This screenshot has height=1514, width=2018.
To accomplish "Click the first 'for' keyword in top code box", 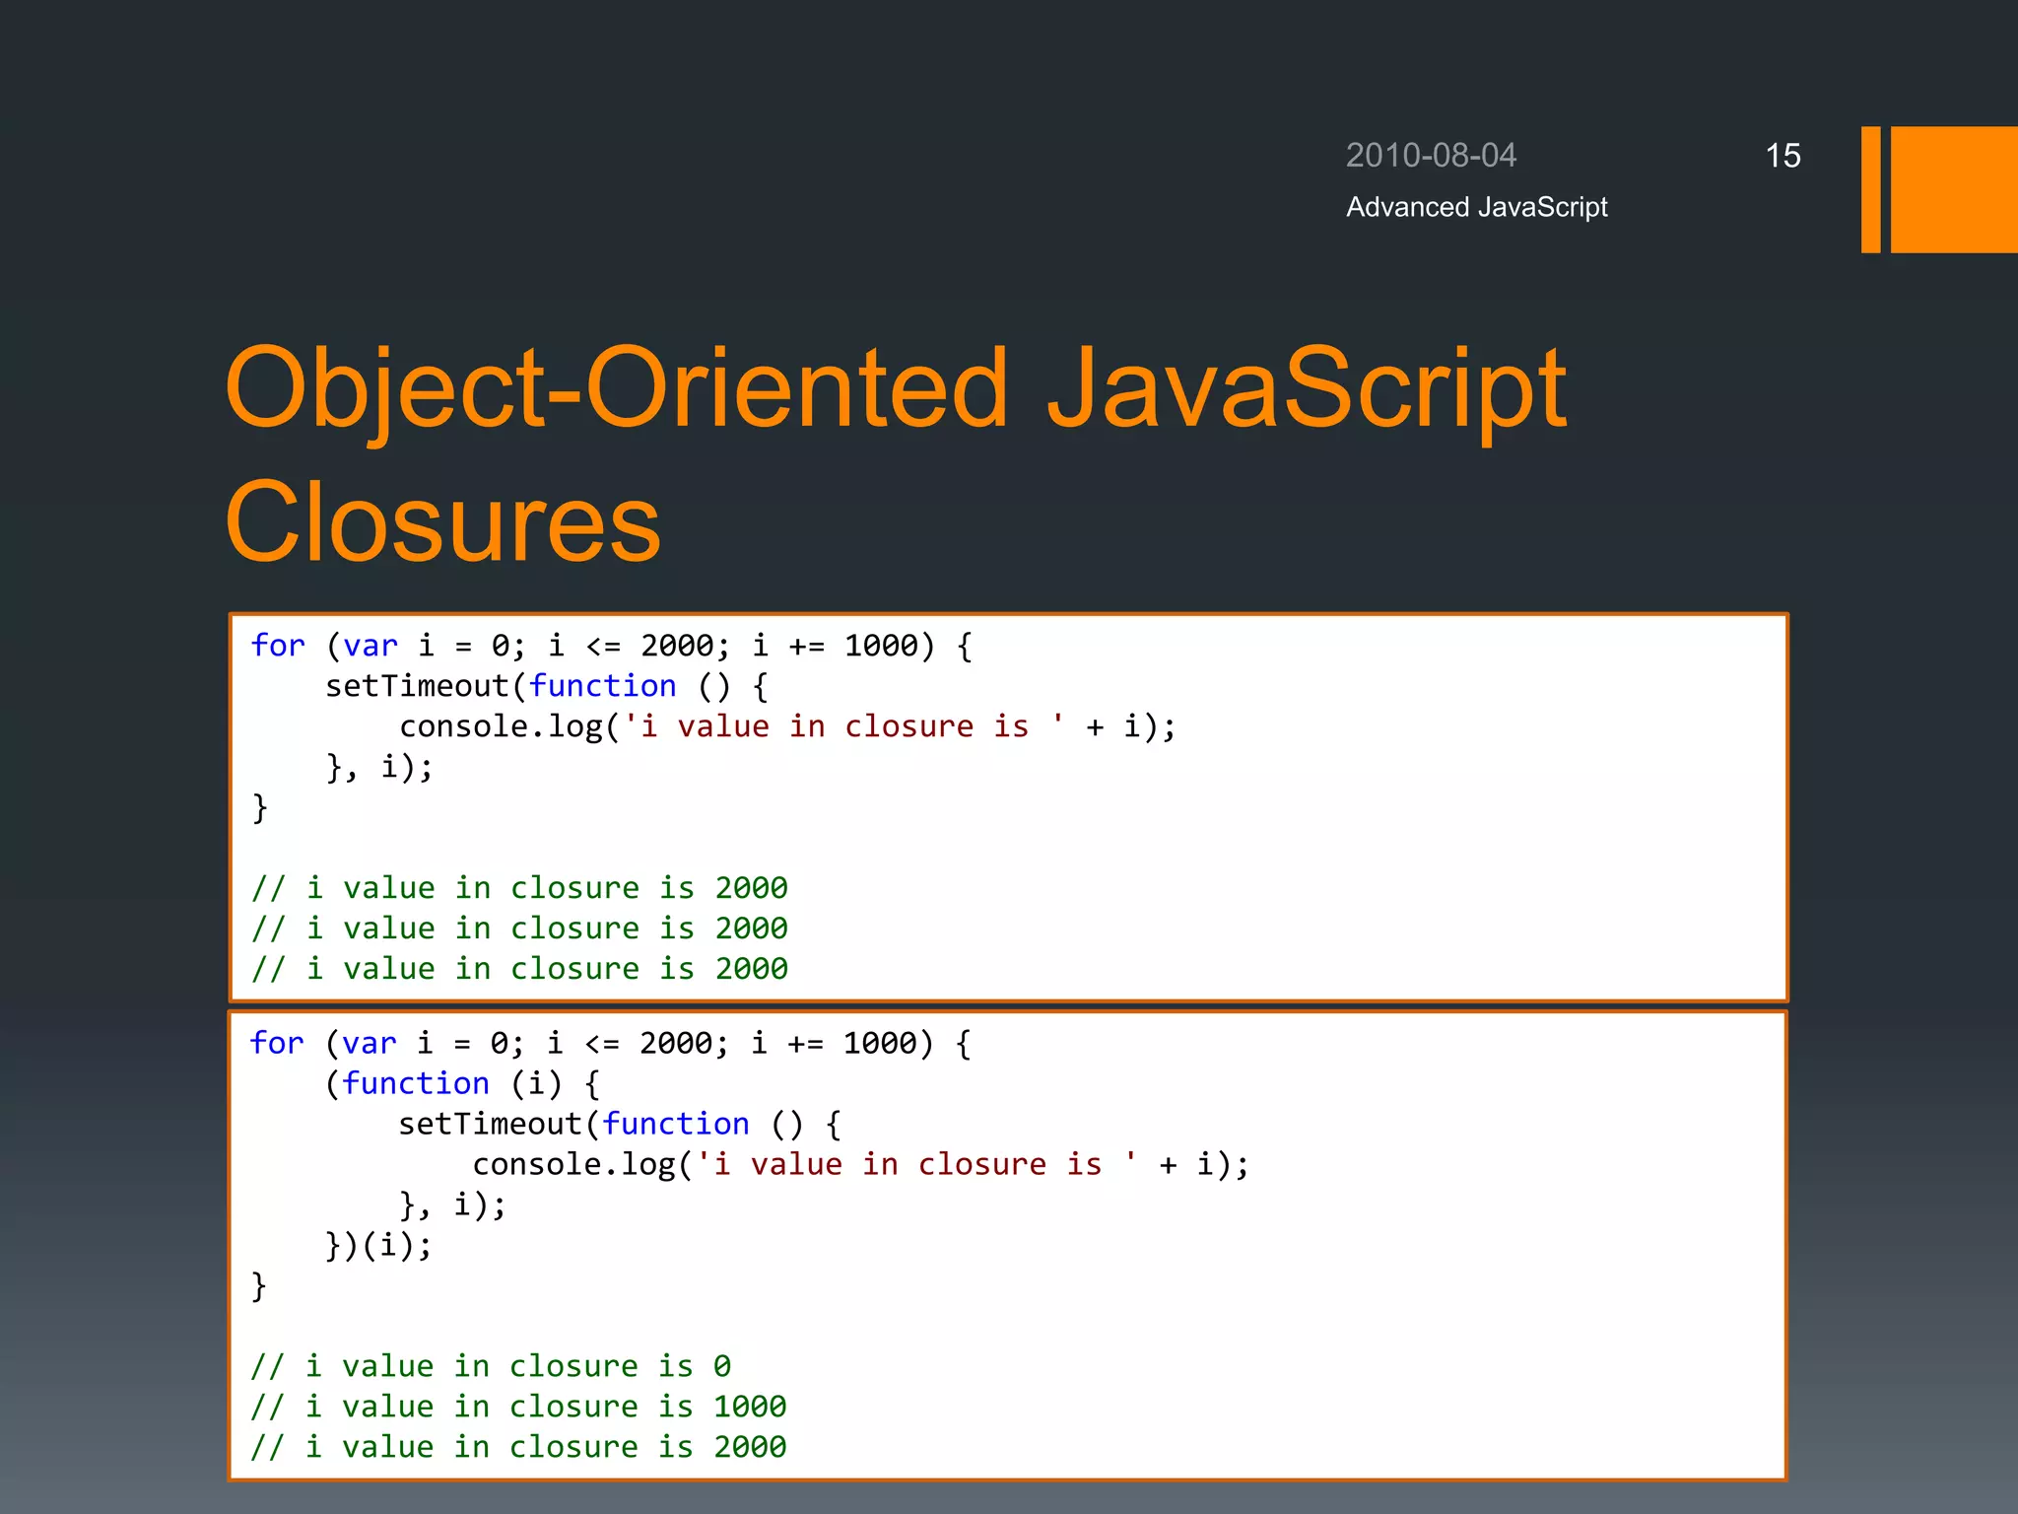I will [278, 646].
